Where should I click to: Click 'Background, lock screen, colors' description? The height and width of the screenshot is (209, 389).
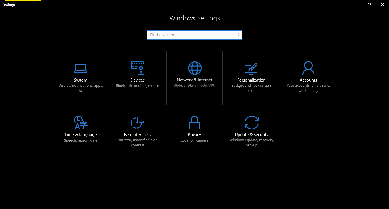coord(251,88)
